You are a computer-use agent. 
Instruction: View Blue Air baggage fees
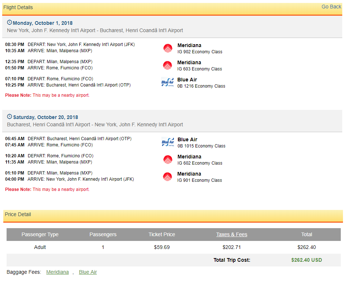[x=88, y=272]
